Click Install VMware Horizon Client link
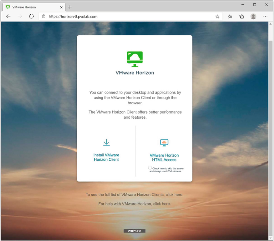The width and height of the screenshot is (274, 241). point(106,157)
